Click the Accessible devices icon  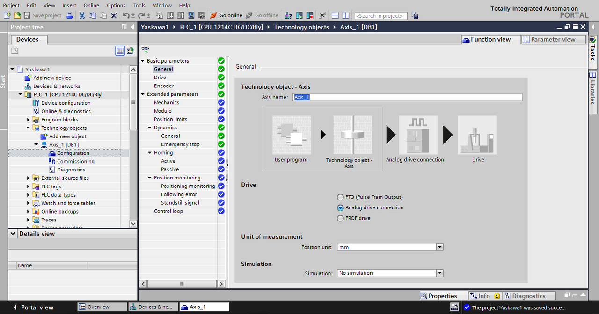[288, 15]
